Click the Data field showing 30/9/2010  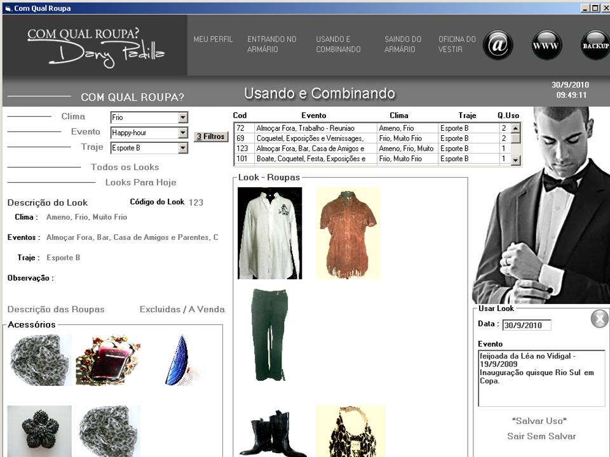[527, 325]
